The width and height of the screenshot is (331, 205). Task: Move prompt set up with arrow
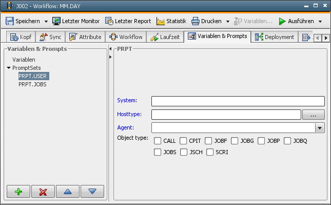(x=68, y=192)
